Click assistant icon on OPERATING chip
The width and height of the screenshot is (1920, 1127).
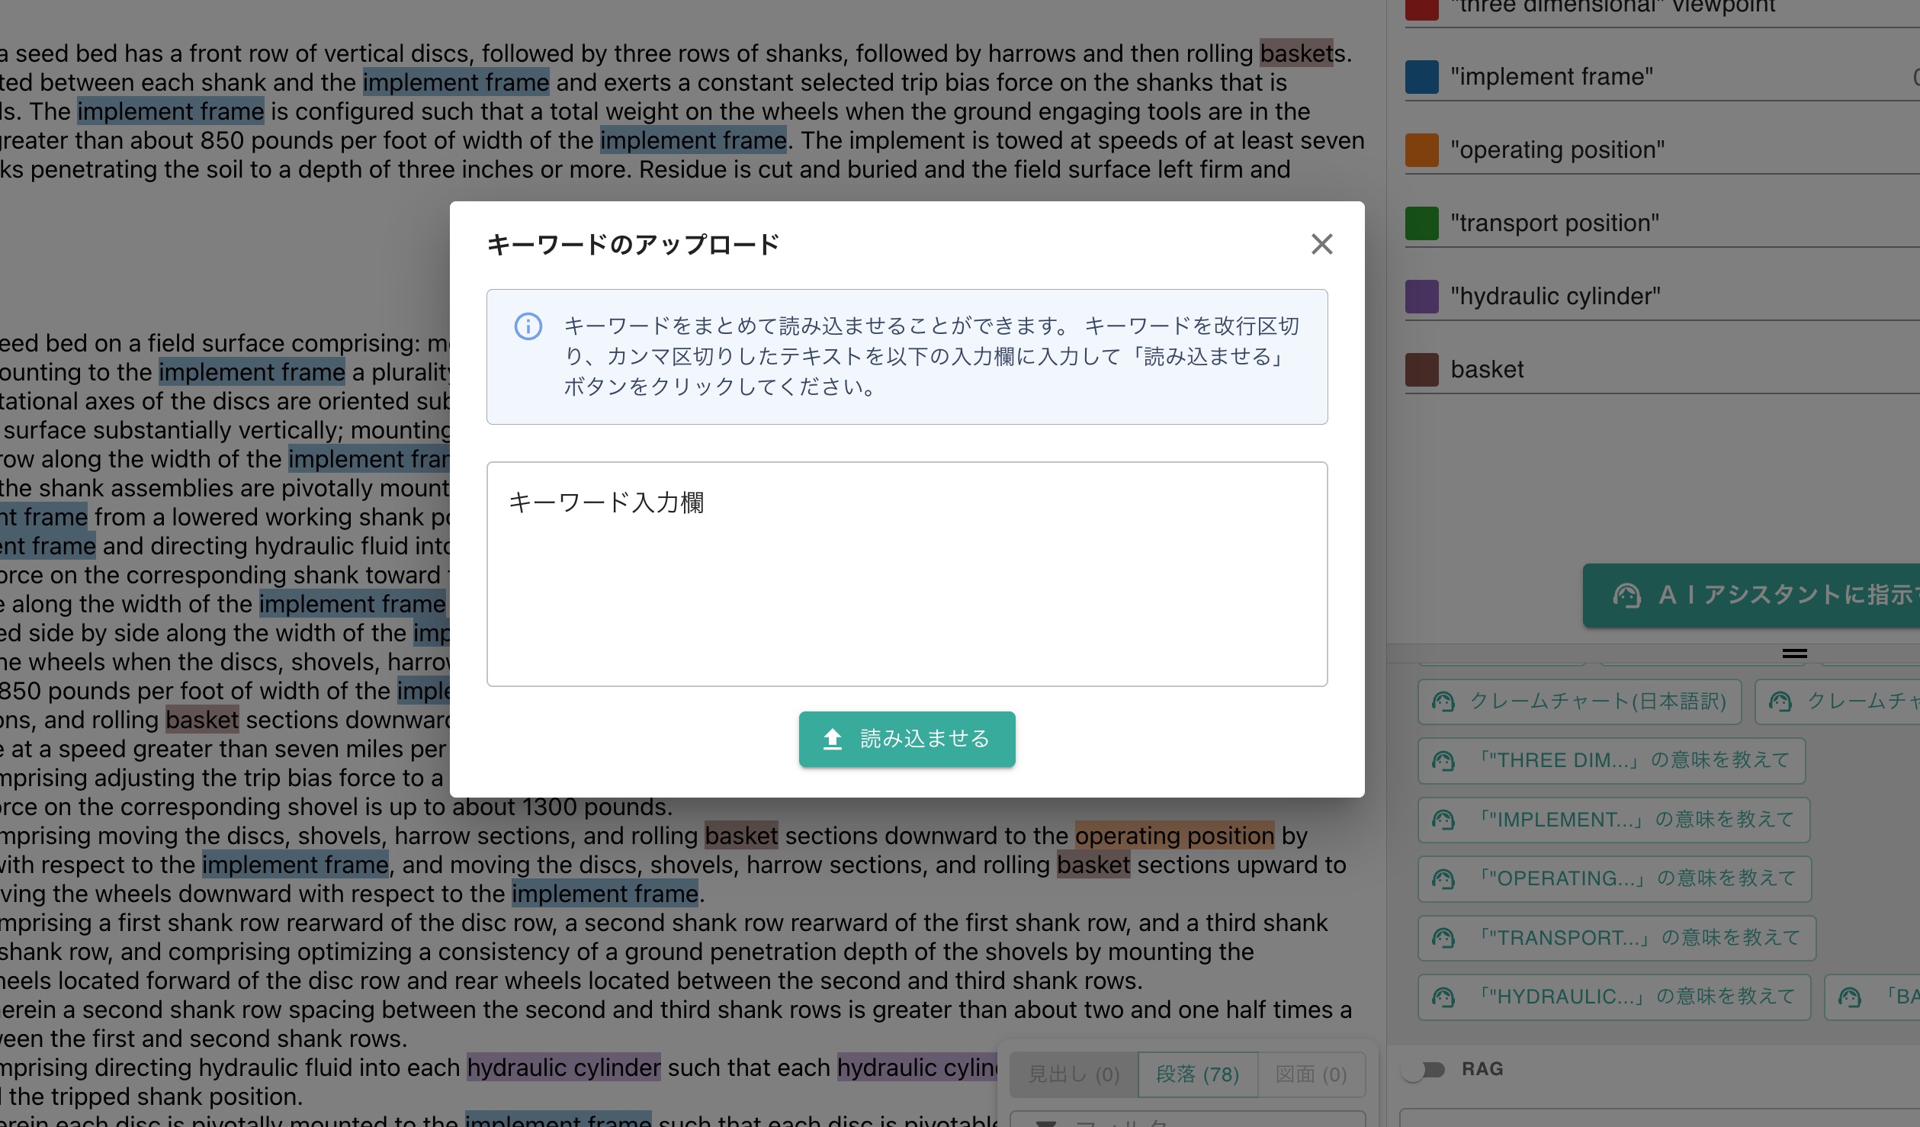[1443, 878]
